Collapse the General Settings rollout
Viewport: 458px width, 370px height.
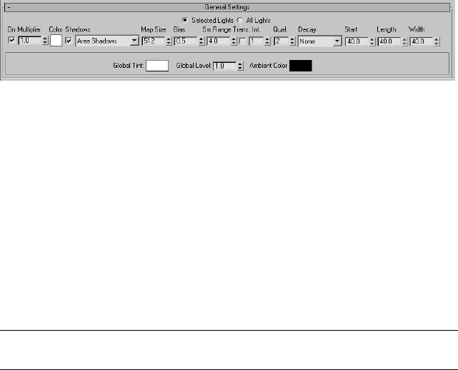(227, 7)
